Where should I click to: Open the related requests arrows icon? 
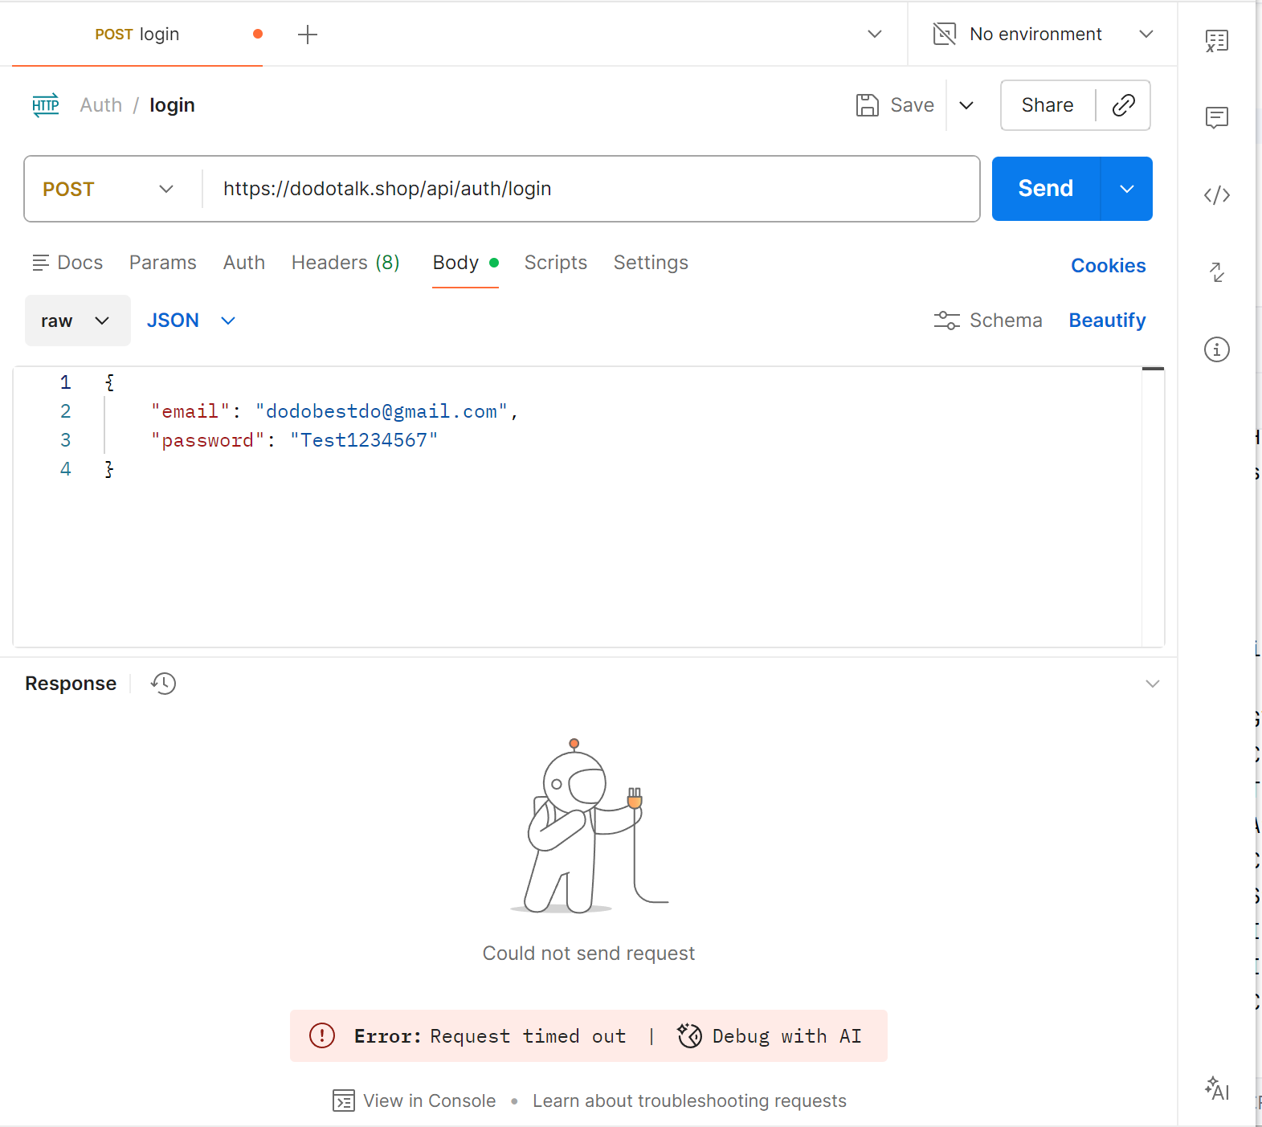pos(1217,272)
